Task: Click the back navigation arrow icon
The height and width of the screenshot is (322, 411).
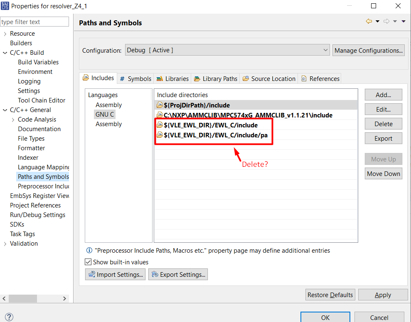Action: 369,21
